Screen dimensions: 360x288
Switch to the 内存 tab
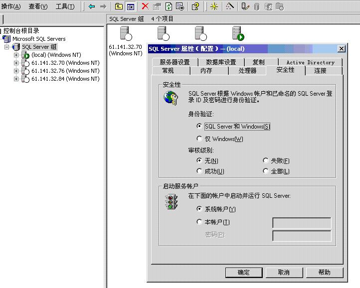point(206,71)
